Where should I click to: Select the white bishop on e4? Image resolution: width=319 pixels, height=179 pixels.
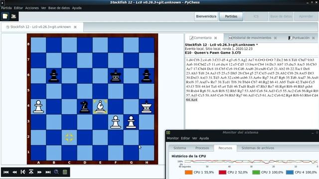[x=100, y=106]
